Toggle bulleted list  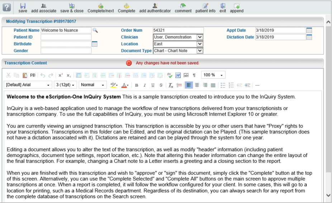click(223, 85)
